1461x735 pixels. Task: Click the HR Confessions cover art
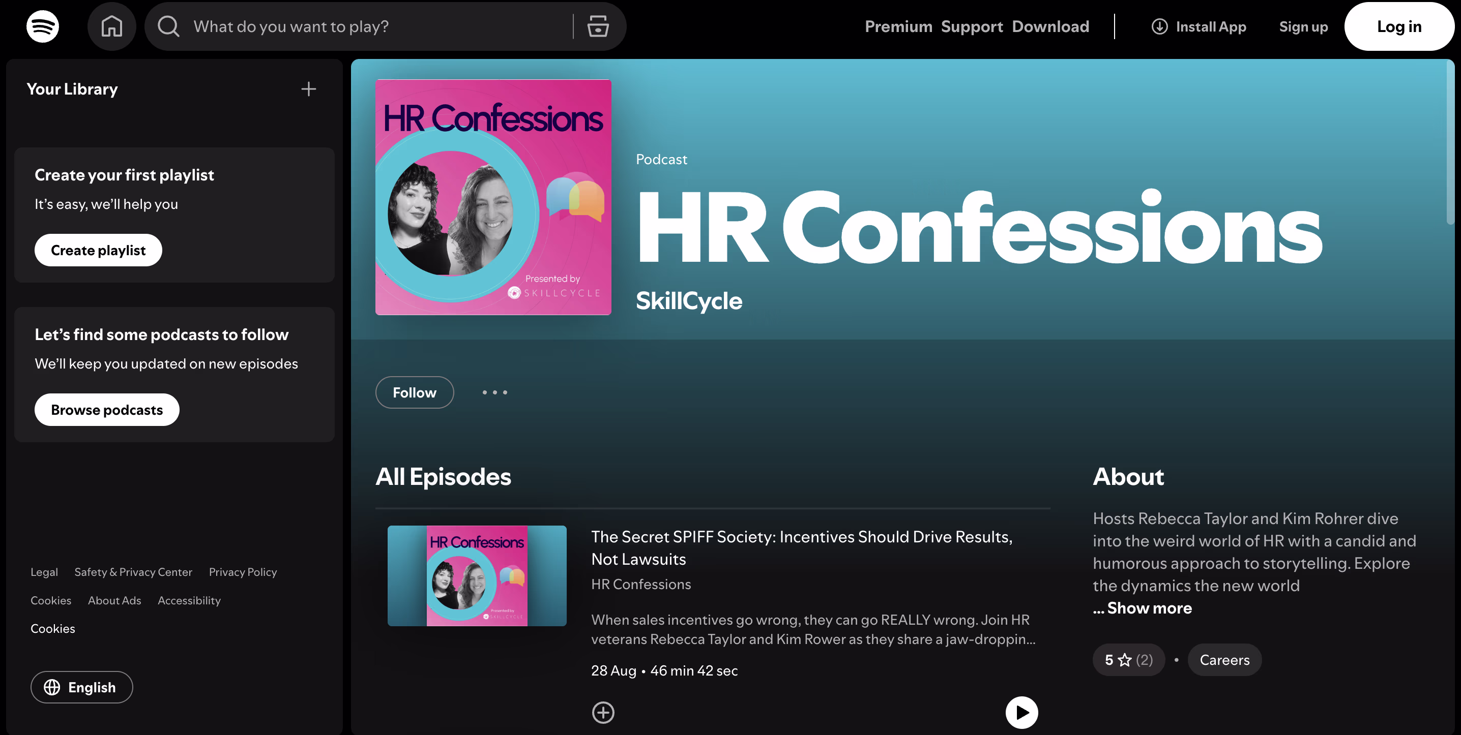pyautogui.click(x=493, y=197)
